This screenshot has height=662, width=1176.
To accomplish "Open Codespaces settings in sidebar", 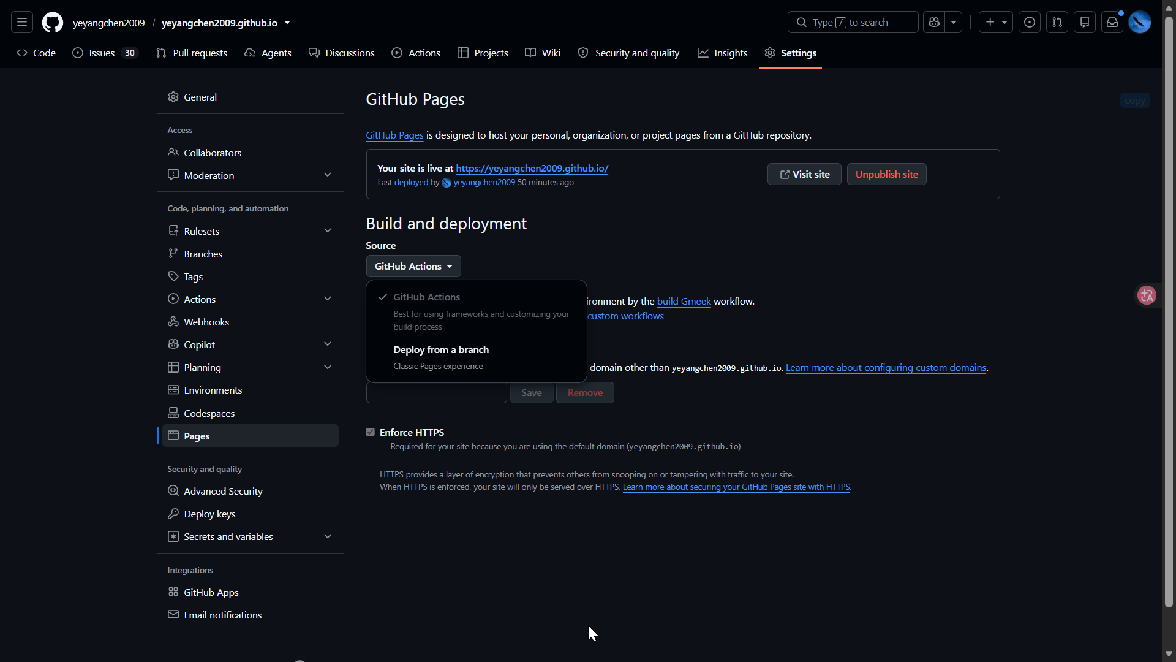I will point(251,414).
